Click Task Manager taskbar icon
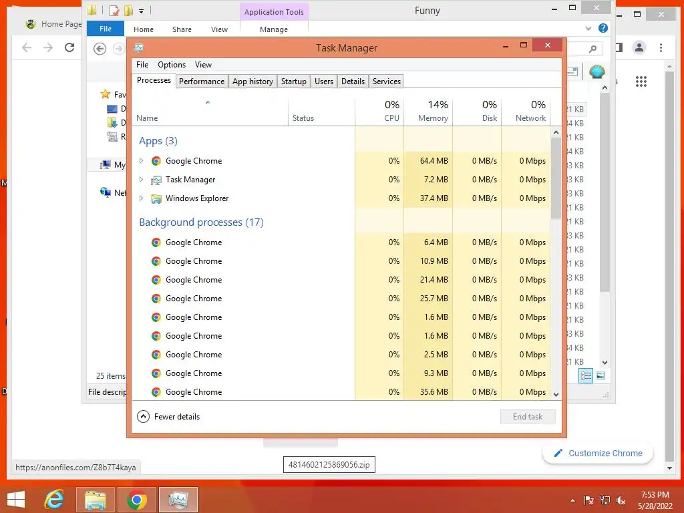Screen dimensions: 684x513 [x=178, y=500]
